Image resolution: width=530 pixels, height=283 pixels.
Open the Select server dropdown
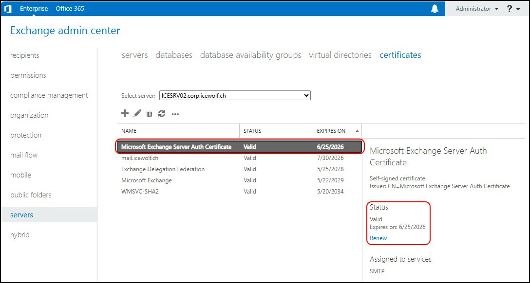point(235,95)
